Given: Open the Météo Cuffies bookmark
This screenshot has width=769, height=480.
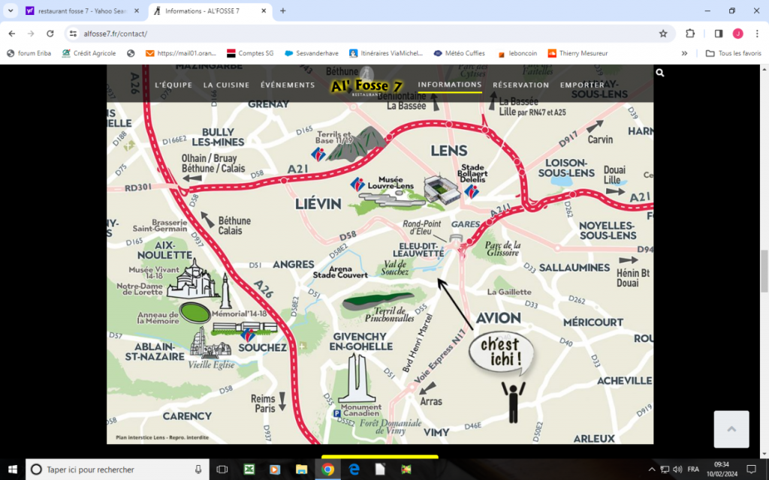Looking at the screenshot, I should tap(461, 53).
